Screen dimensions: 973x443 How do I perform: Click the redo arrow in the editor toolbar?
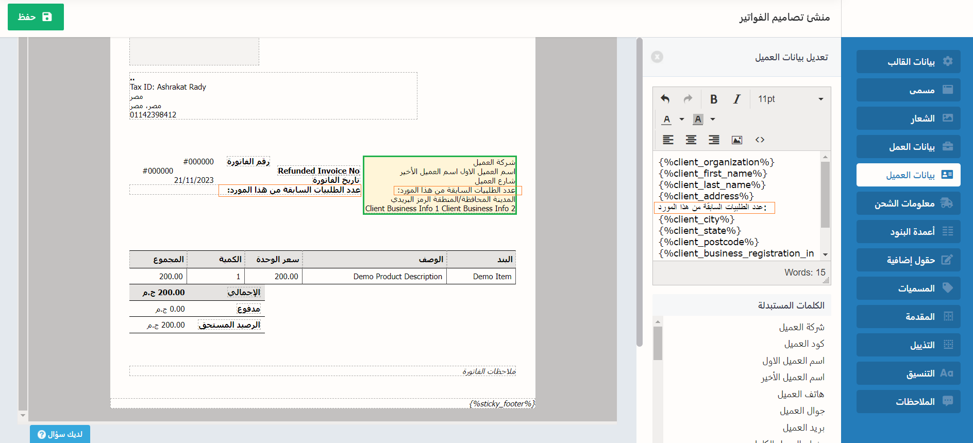[688, 99]
